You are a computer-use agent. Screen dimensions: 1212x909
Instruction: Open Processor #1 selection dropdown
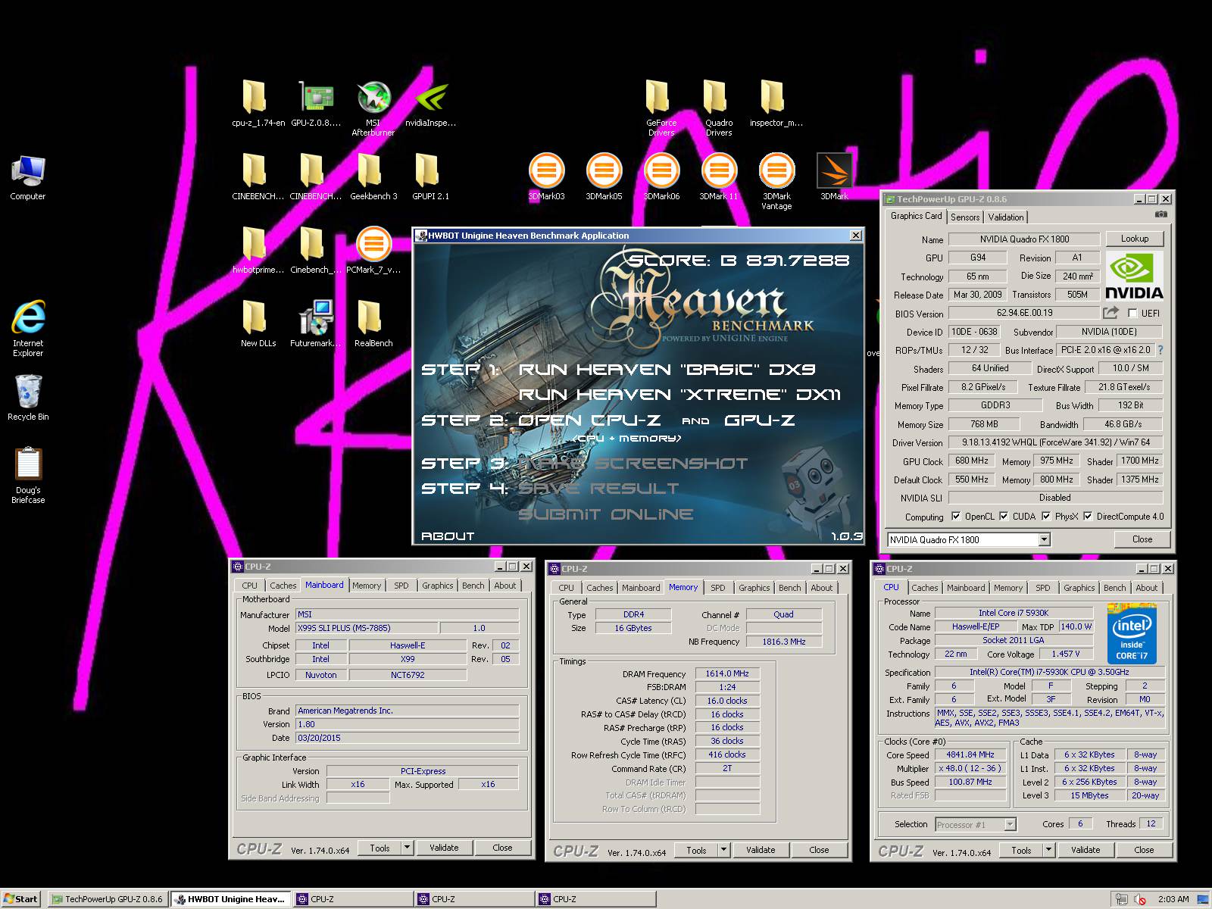(1010, 824)
